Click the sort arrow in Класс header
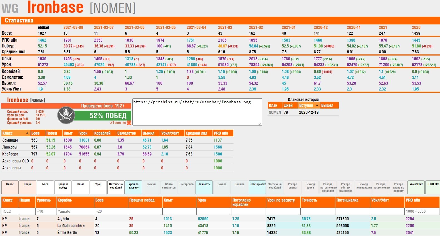This screenshot has width=440, height=236. [27, 133]
